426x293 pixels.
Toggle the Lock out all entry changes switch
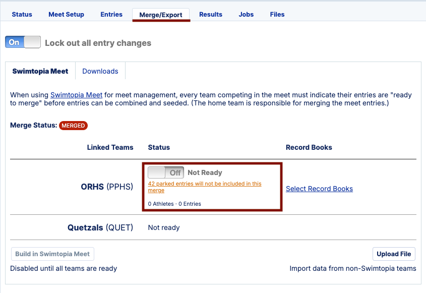[23, 42]
